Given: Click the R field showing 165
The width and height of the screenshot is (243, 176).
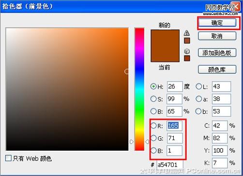Looking at the screenshot, I should coord(174,126).
